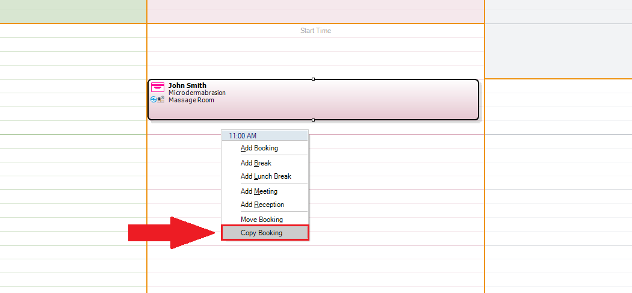Click the bottom resize handle of the booking
632x293 pixels.
coord(314,120)
